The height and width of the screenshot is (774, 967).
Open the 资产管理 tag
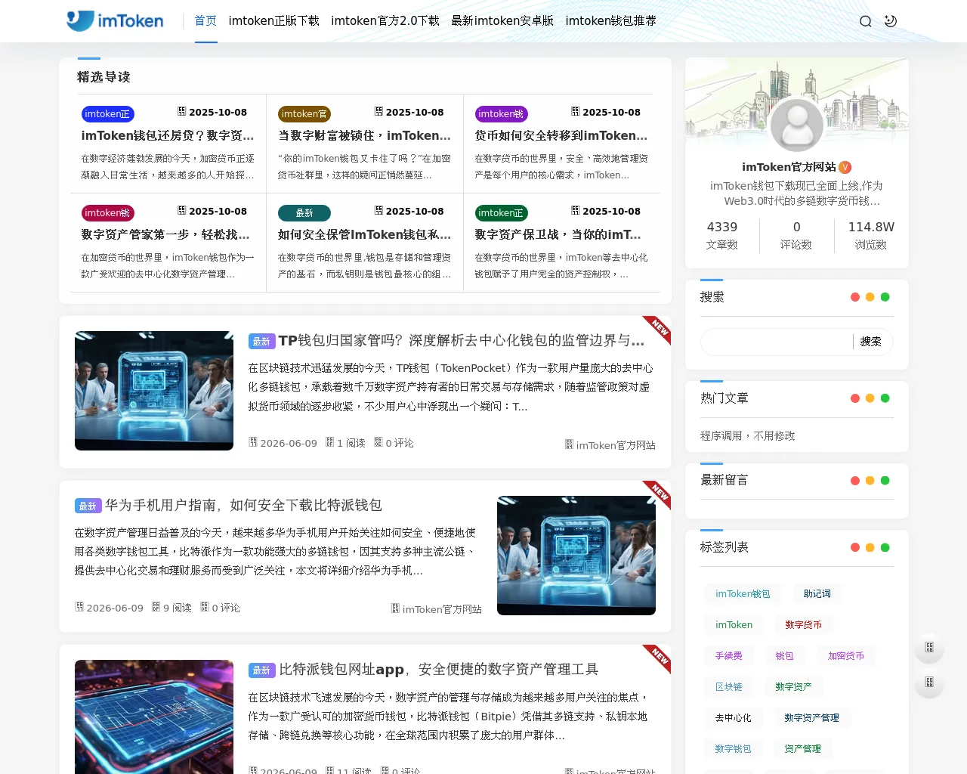click(x=803, y=749)
